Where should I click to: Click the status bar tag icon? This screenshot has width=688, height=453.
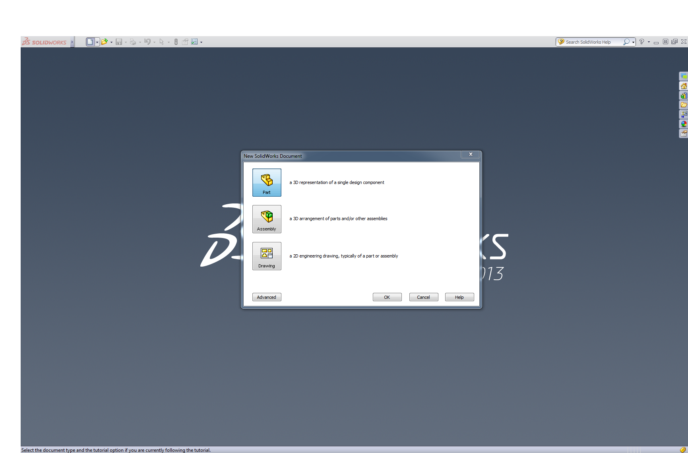click(x=683, y=450)
